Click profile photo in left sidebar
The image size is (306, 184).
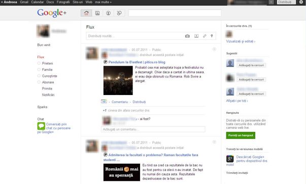[43, 31]
